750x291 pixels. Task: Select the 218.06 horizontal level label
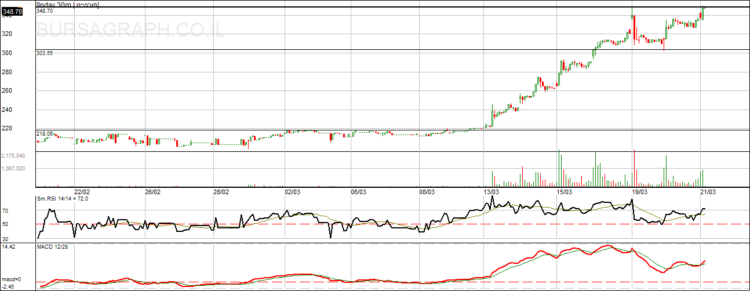click(45, 133)
